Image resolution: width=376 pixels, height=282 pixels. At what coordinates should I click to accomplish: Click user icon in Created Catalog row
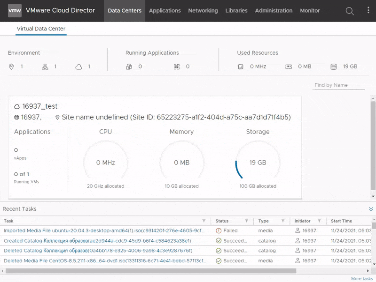(x=298, y=240)
